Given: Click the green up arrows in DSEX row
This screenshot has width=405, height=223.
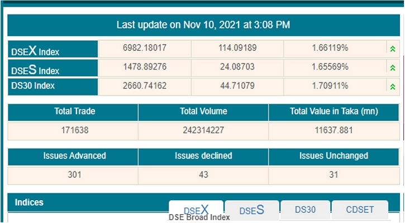Looking at the screenshot, I should pyautogui.click(x=393, y=49).
